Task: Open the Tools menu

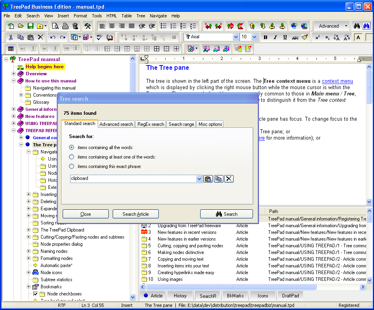Action: click(x=97, y=16)
